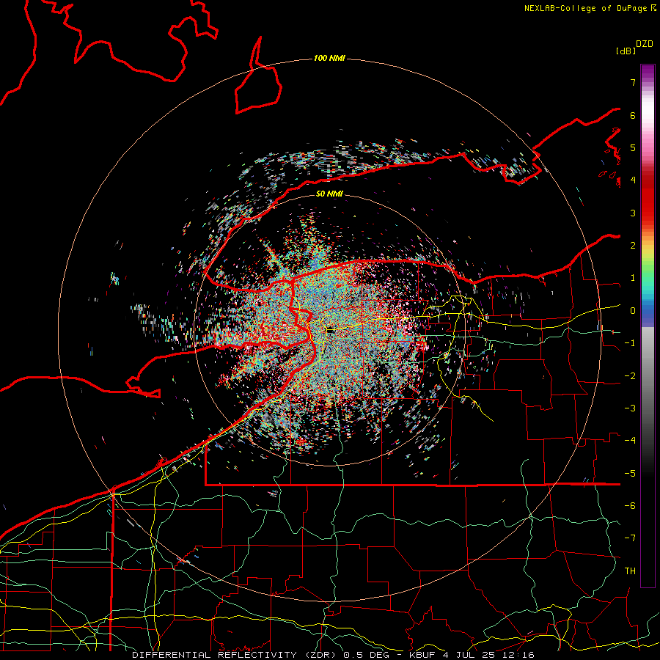Click the -5 value on the scale

coord(630,474)
